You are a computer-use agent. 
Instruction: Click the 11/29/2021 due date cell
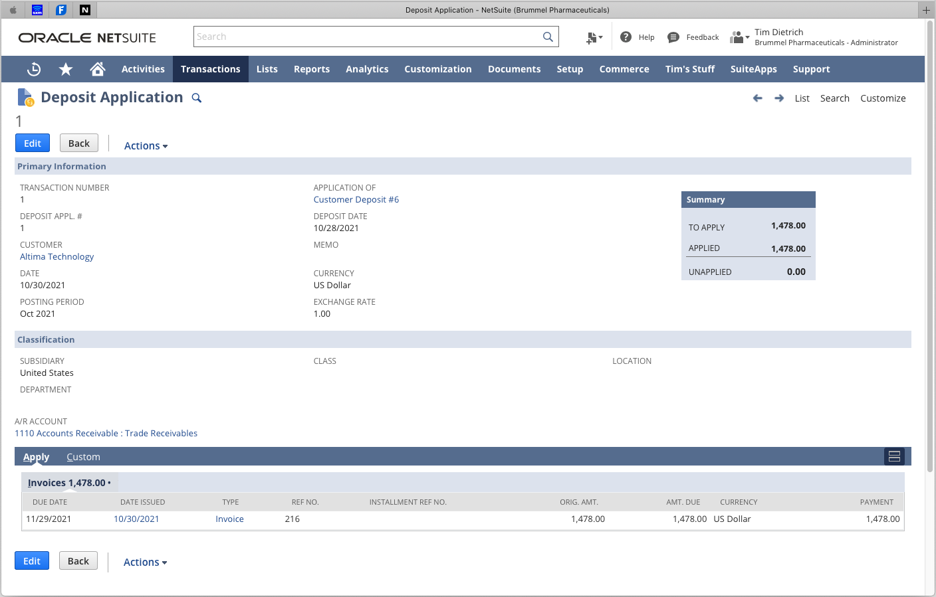(x=49, y=519)
